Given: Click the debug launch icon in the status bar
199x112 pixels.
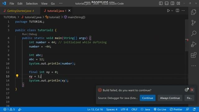Looking at the screenshot, I should (20, 109).
